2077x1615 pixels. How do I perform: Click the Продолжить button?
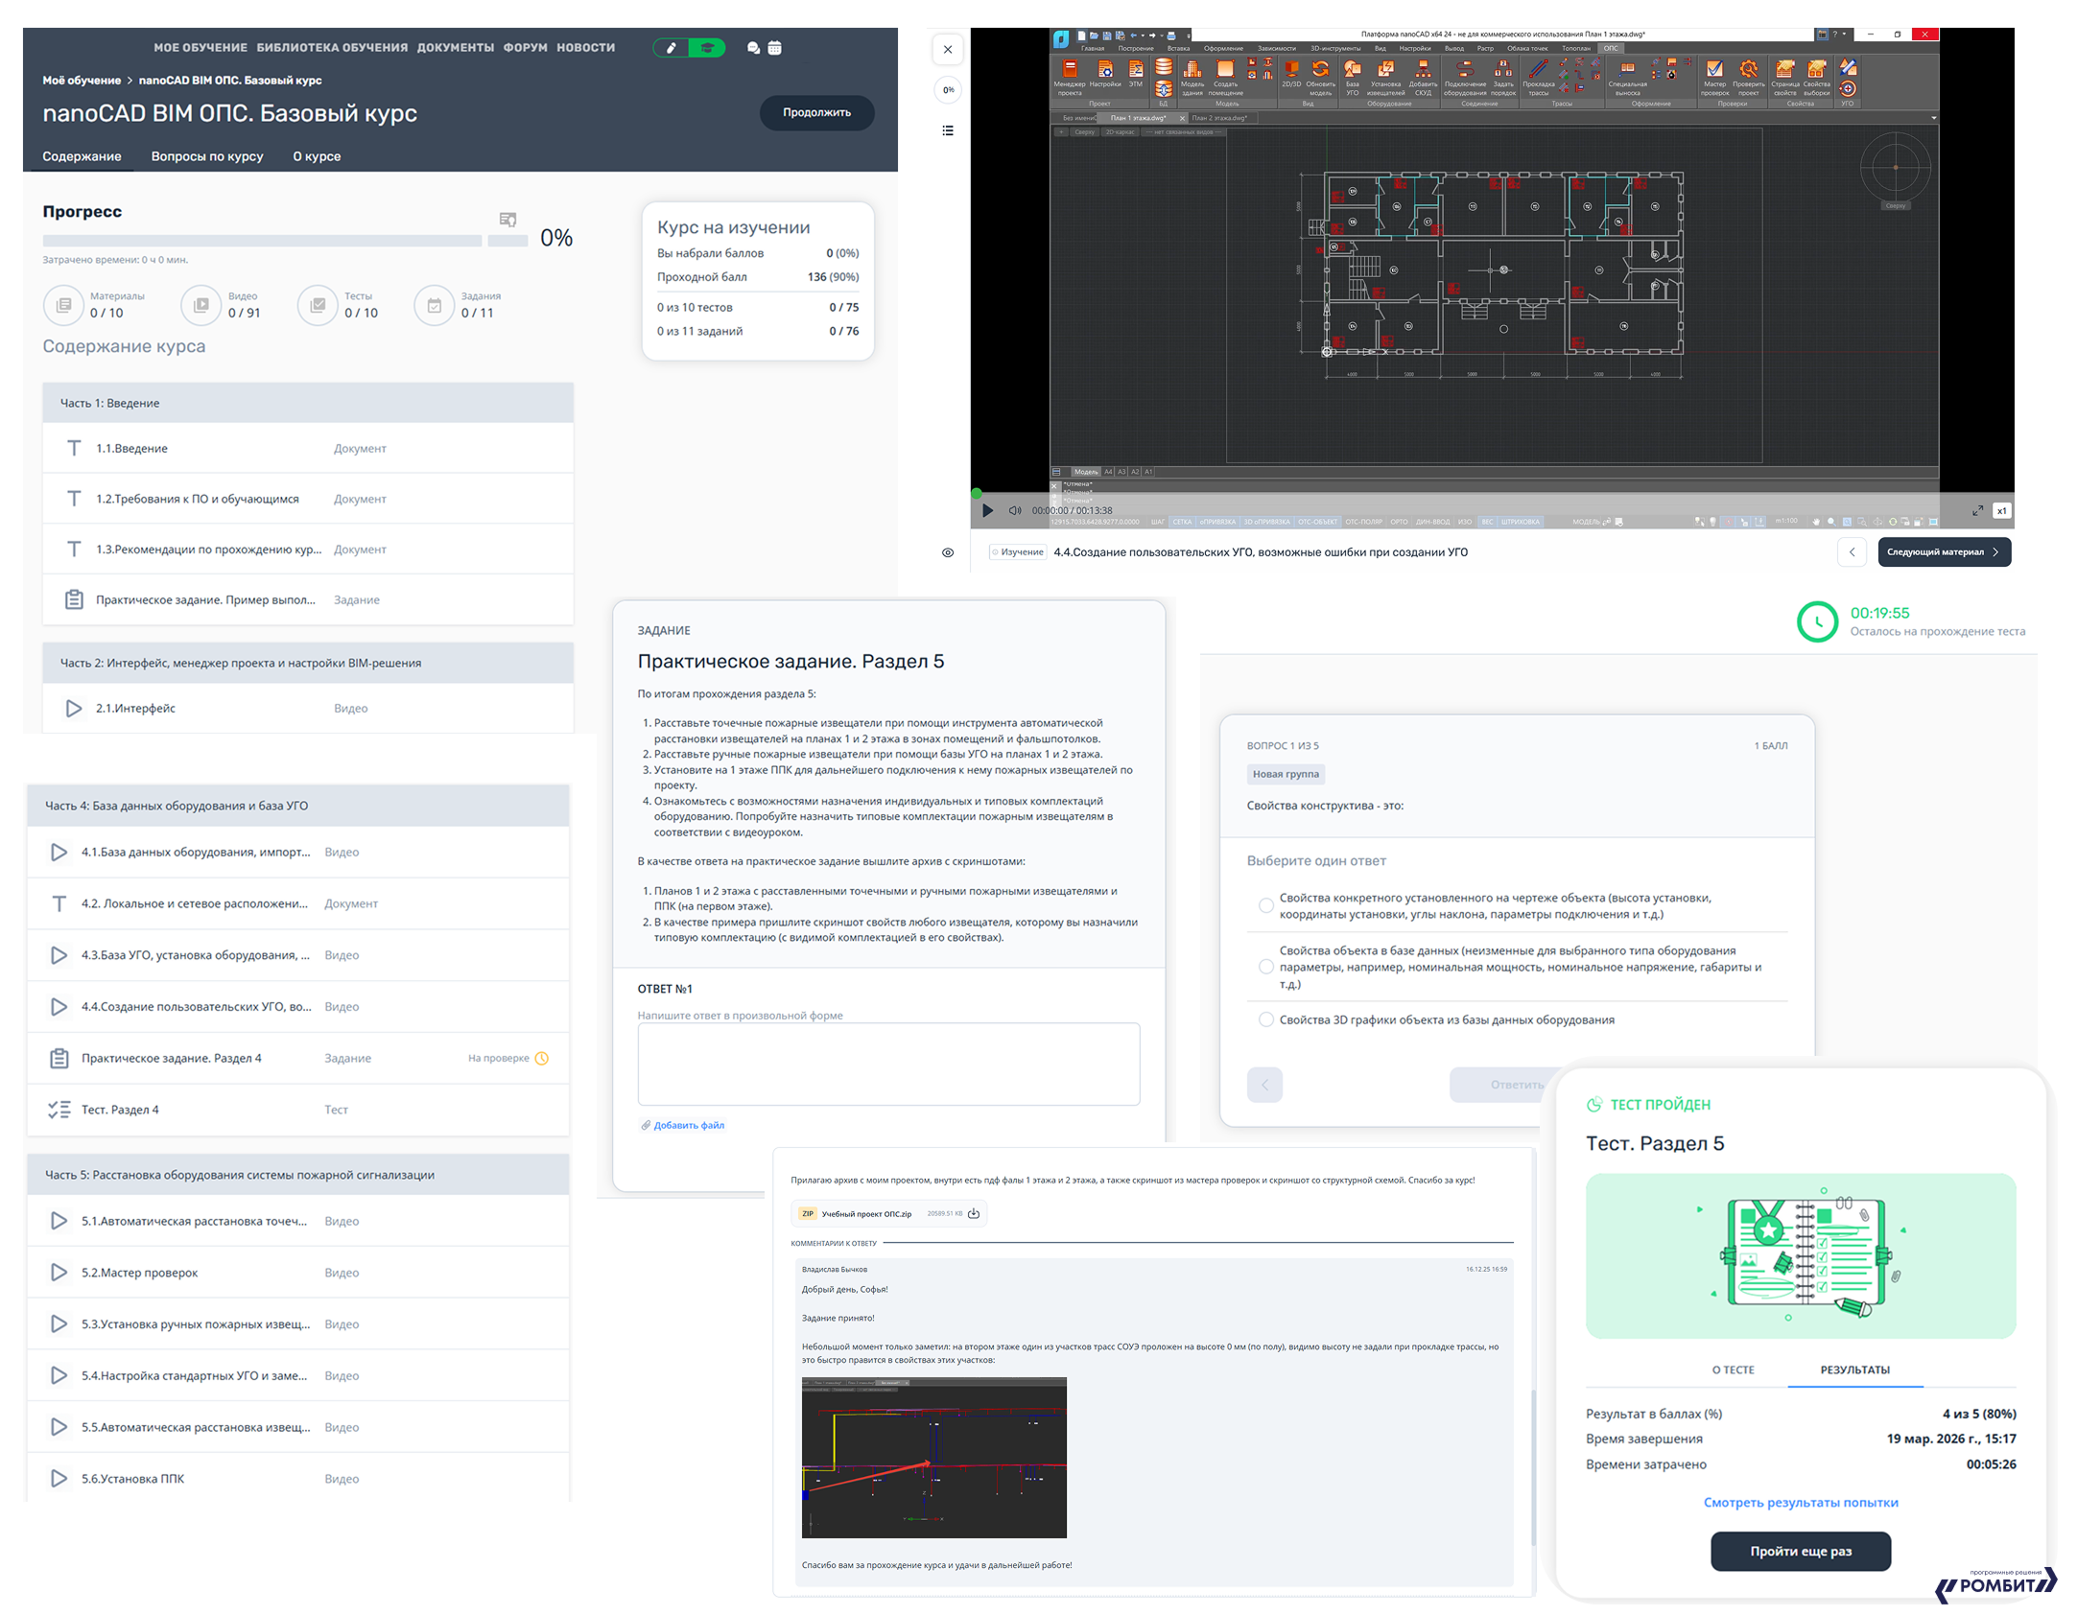click(x=816, y=112)
